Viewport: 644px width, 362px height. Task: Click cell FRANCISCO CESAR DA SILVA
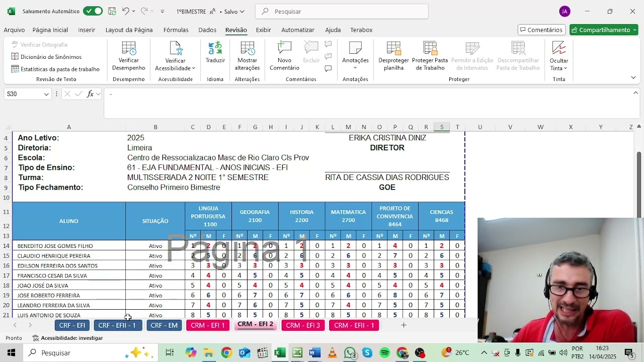click(x=69, y=276)
